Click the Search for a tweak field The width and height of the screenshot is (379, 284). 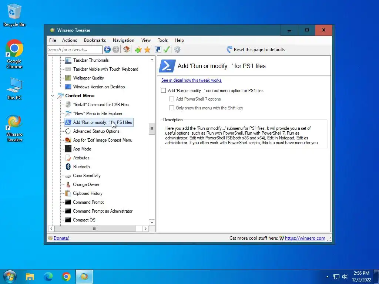click(x=75, y=50)
